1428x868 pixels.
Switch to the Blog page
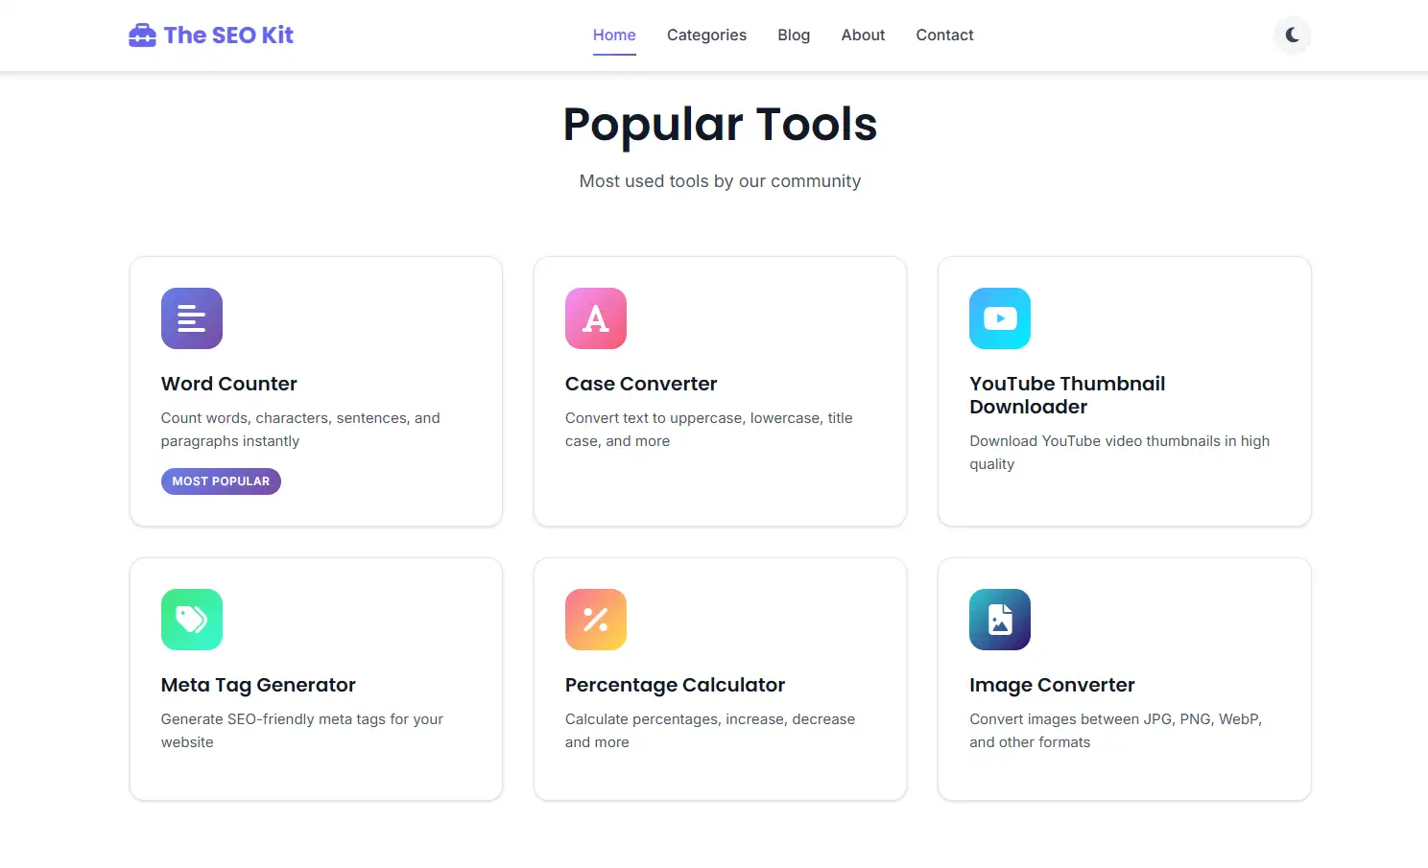pyautogui.click(x=794, y=35)
